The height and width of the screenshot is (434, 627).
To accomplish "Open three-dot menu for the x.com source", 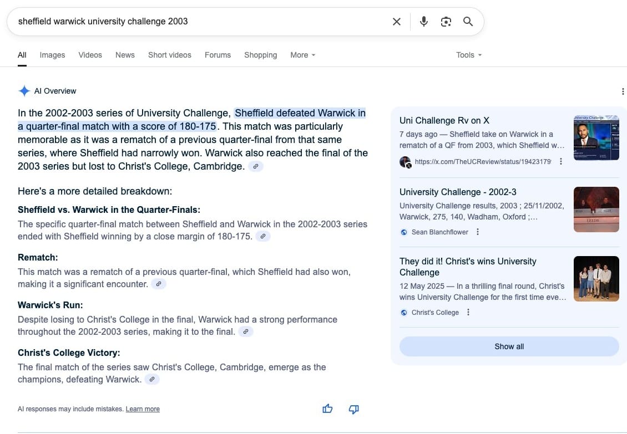I will point(561,161).
